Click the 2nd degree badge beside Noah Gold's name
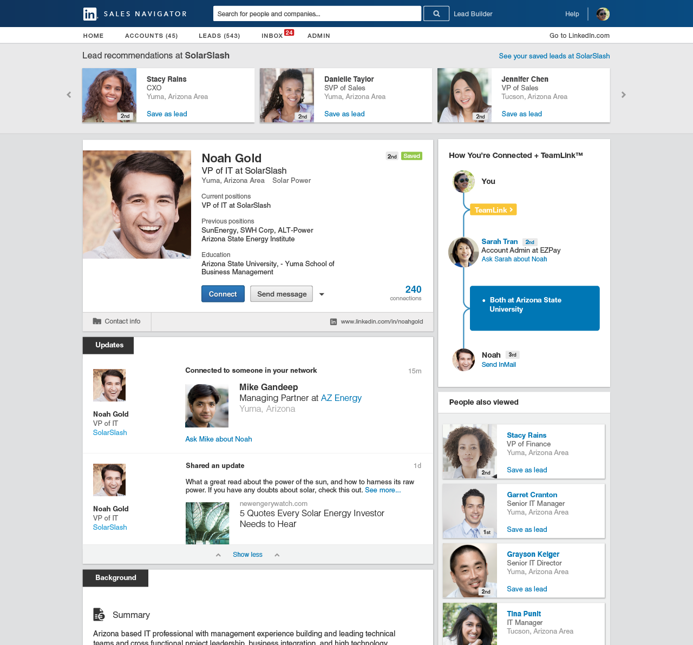The image size is (693, 645). [x=392, y=156]
